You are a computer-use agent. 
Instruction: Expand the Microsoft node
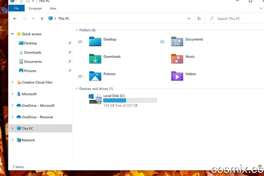(x=13, y=94)
